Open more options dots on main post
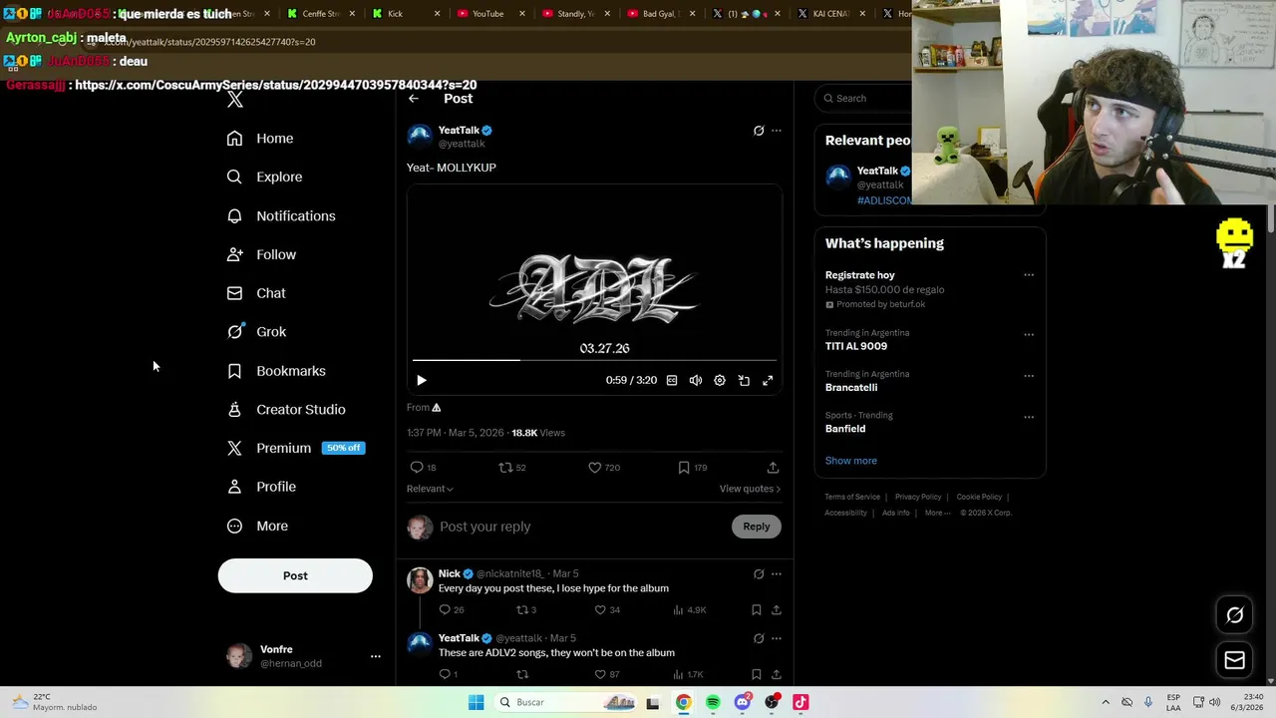Image resolution: width=1276 pixels, height=718 pixels. point(777,131)
